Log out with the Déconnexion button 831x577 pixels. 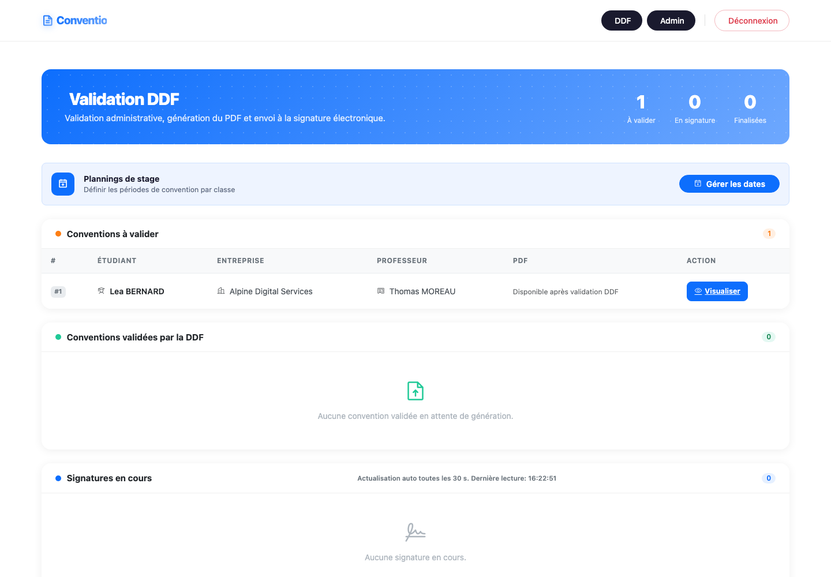pos(752,21)
